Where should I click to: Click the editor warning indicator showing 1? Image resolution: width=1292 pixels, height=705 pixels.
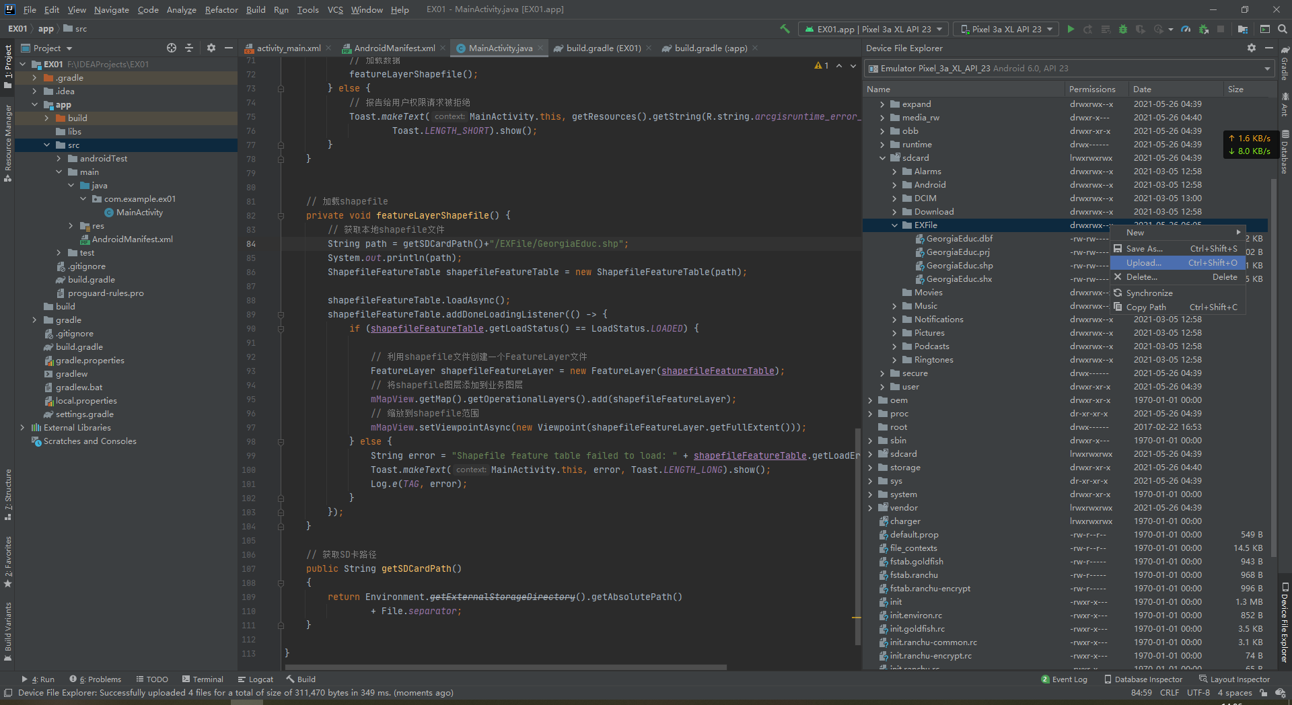pyautogui.click(x=822, y=65)
